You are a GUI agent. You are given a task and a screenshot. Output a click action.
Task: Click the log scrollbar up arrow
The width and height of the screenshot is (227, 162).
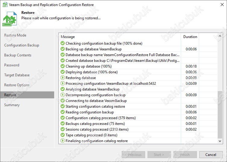tap(220, 36)
